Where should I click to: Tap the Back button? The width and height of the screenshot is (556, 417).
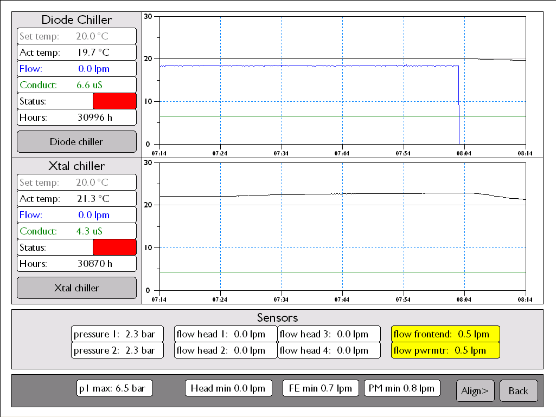click(519, 391)
